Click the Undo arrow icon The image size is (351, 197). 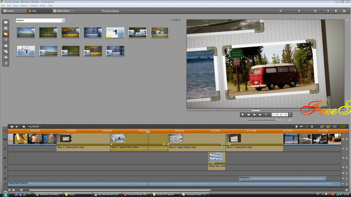(x=315, y=11)
